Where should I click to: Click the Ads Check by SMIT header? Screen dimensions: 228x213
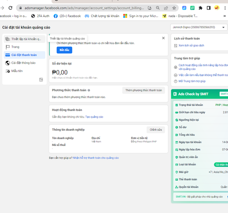pos(199,94)
